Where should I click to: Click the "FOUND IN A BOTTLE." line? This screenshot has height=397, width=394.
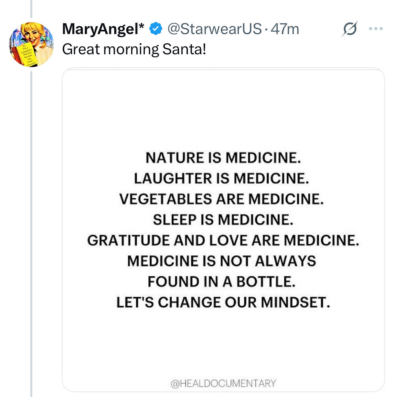(x=222, y=282)
